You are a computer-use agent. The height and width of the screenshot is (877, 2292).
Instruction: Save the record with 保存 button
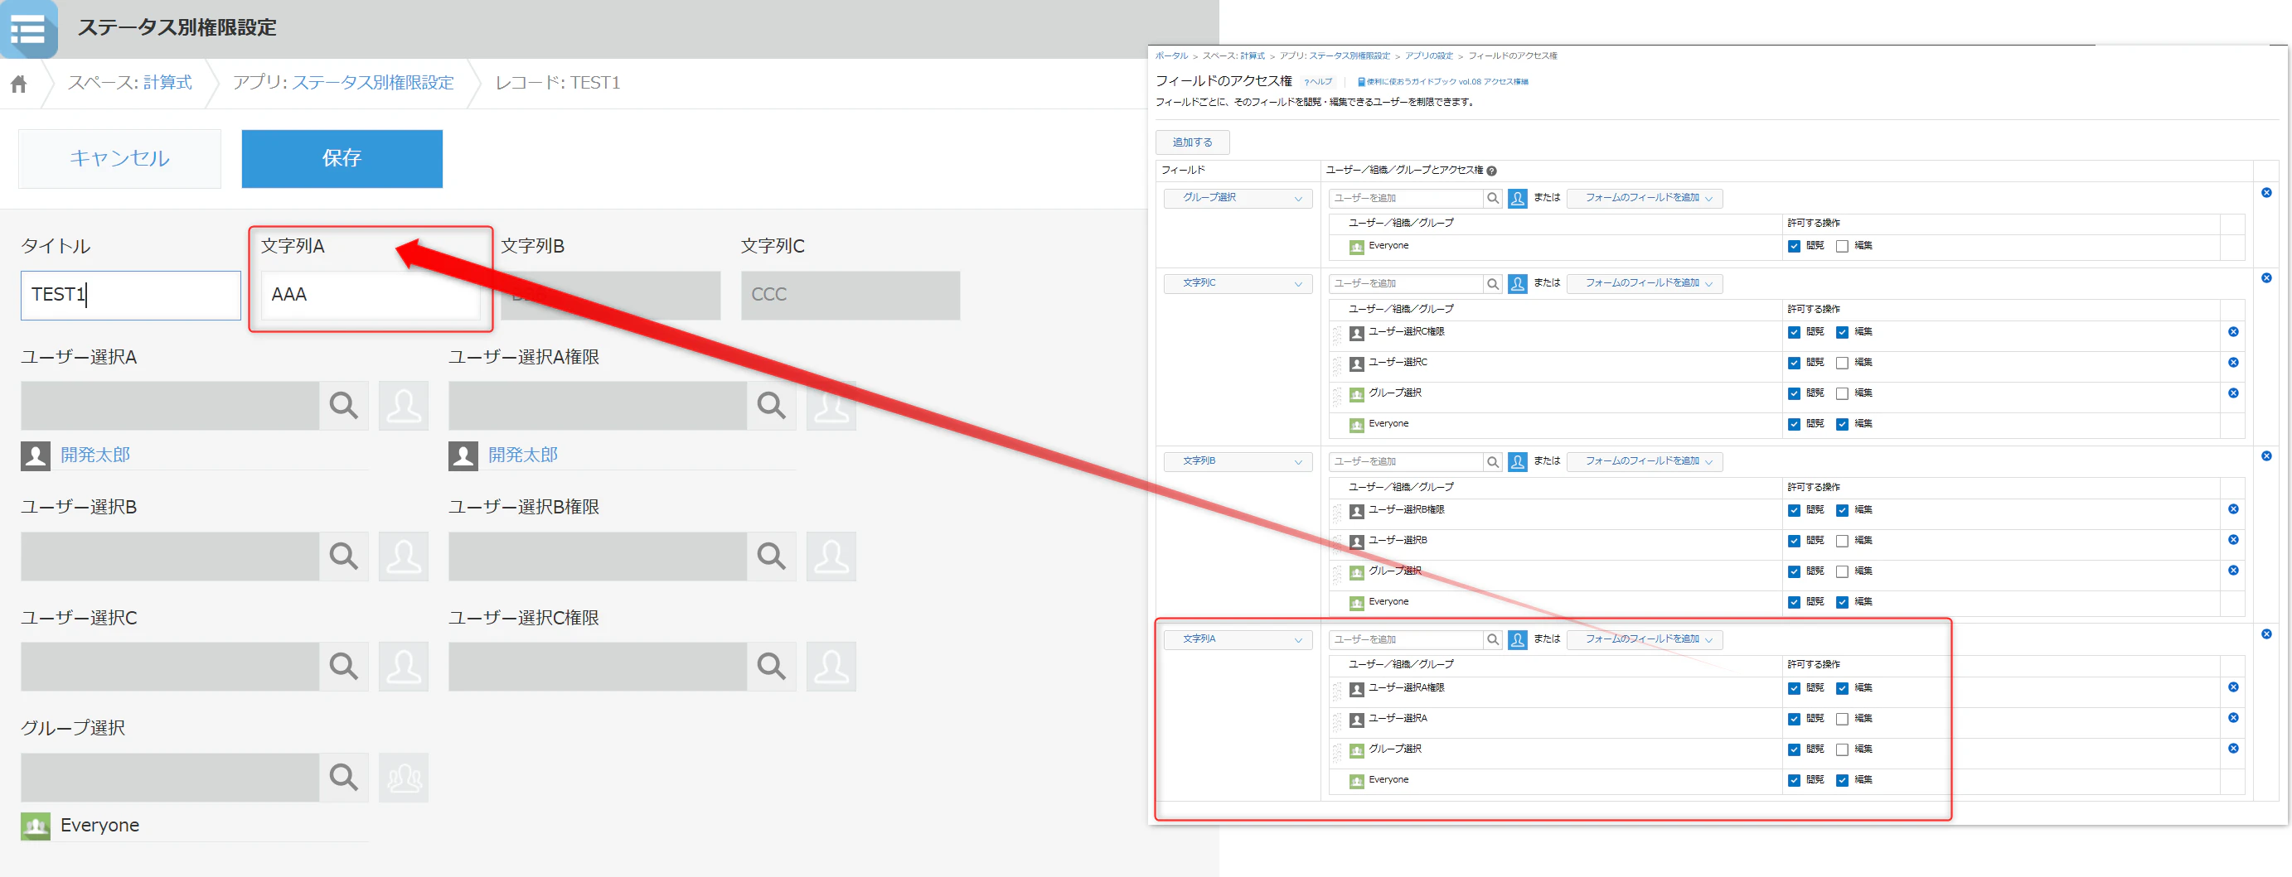click(x=342, y=159)
